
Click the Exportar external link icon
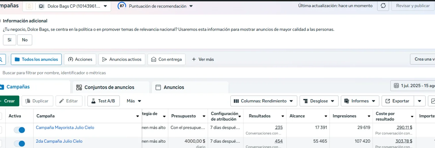[x=388, y=101]
